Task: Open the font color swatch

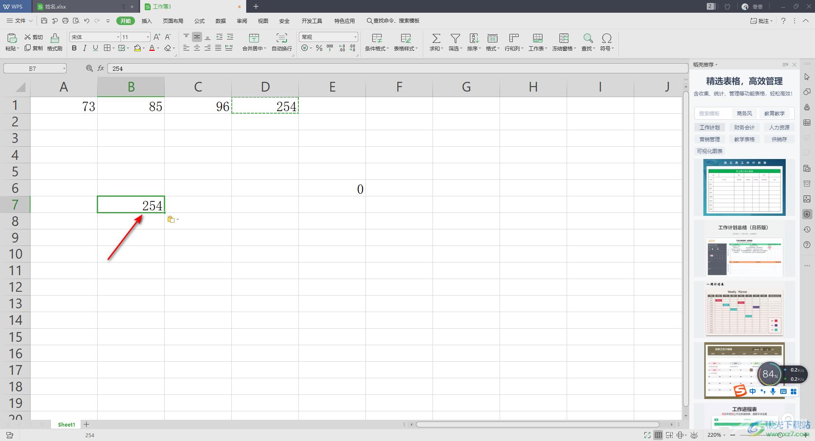Action: (x=152, y=48)
